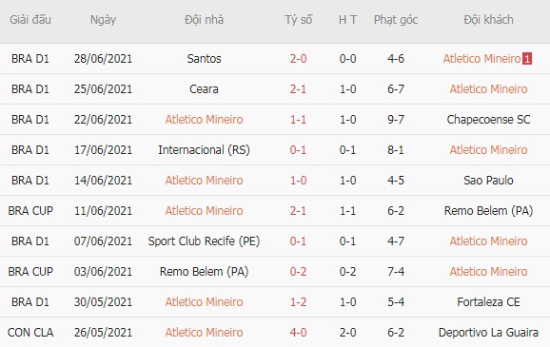
Task: Click Sao Paulo away team name
Action: pyautogui.click(x=488, y=181)
